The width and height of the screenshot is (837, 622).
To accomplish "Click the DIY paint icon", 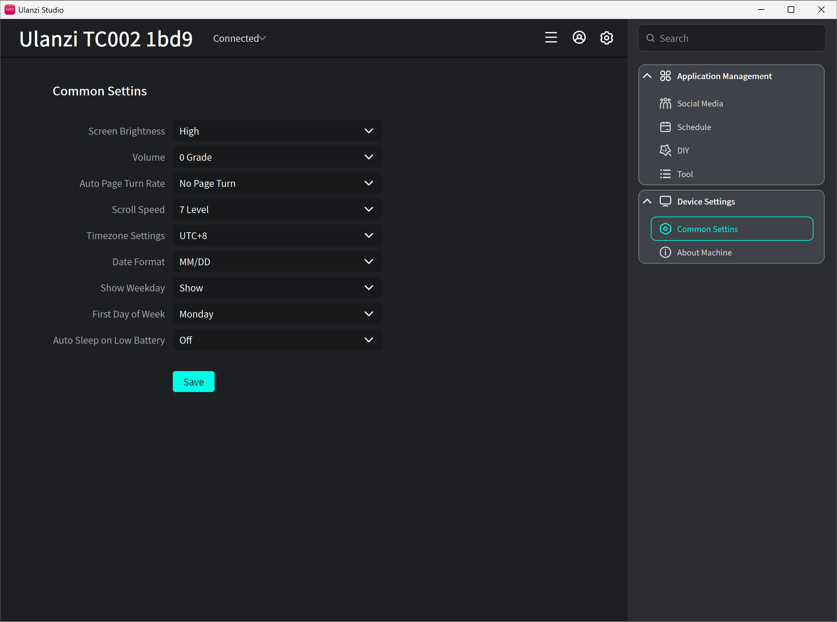I will click(x=665, y=151).
